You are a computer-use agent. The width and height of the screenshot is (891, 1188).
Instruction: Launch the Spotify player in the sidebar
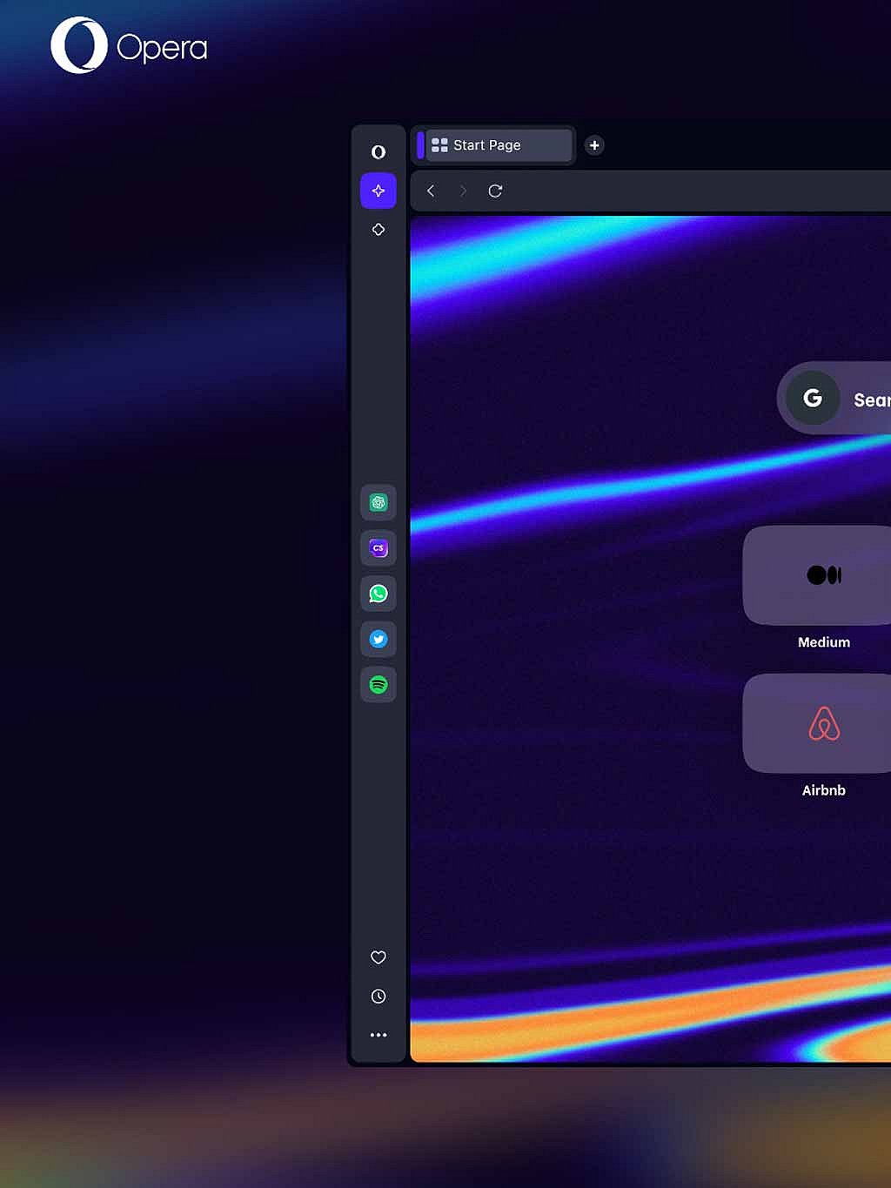379,685
